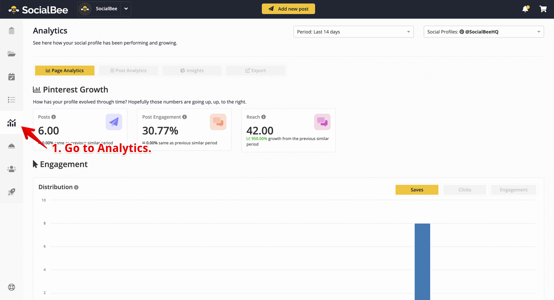Image resolution: width=554 pixels, height=300 pixels.
Task: Open the users group icon in sidebar
Action: [12, 169]
